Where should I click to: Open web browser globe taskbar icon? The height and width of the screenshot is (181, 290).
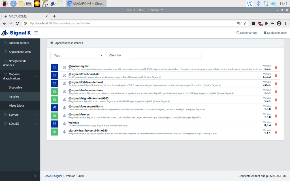13,3
